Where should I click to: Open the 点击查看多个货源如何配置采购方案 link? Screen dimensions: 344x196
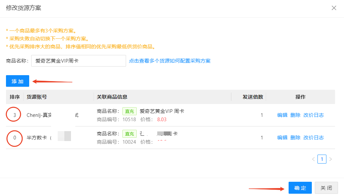[x=170, y=61]
